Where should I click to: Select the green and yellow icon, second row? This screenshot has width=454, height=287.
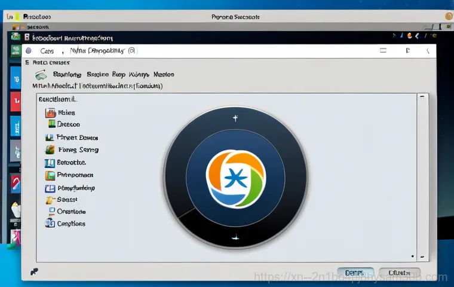[x=52, y=124]
